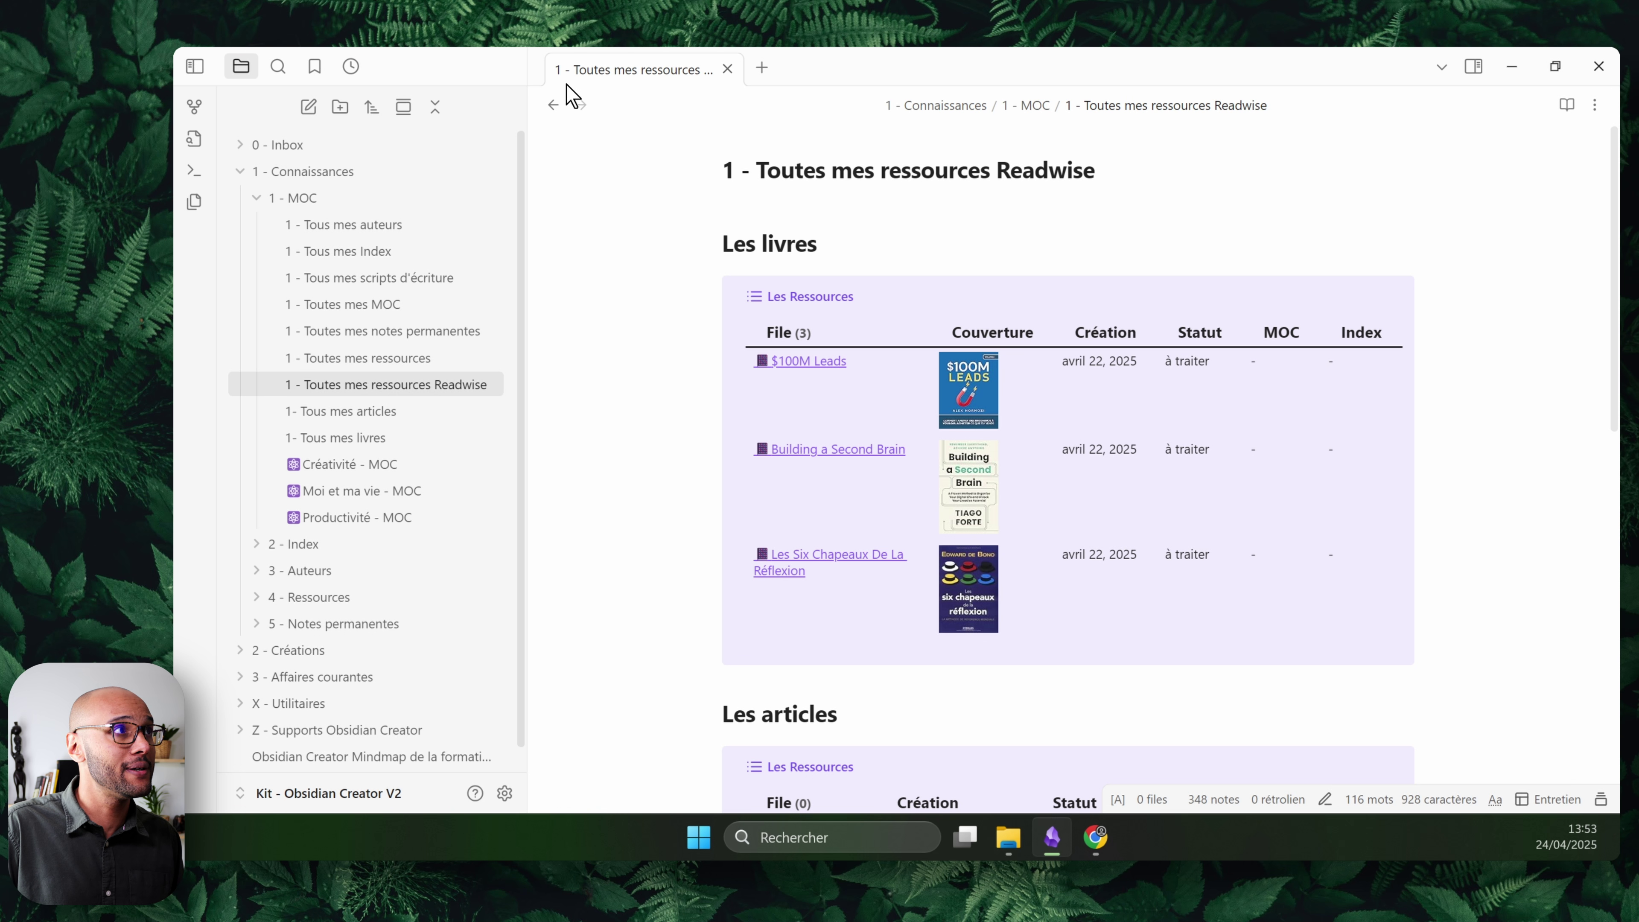This screenshot has height=922, width=1639.
Task: Open the graph view from the ribbon
Action: tap(194, 107)
